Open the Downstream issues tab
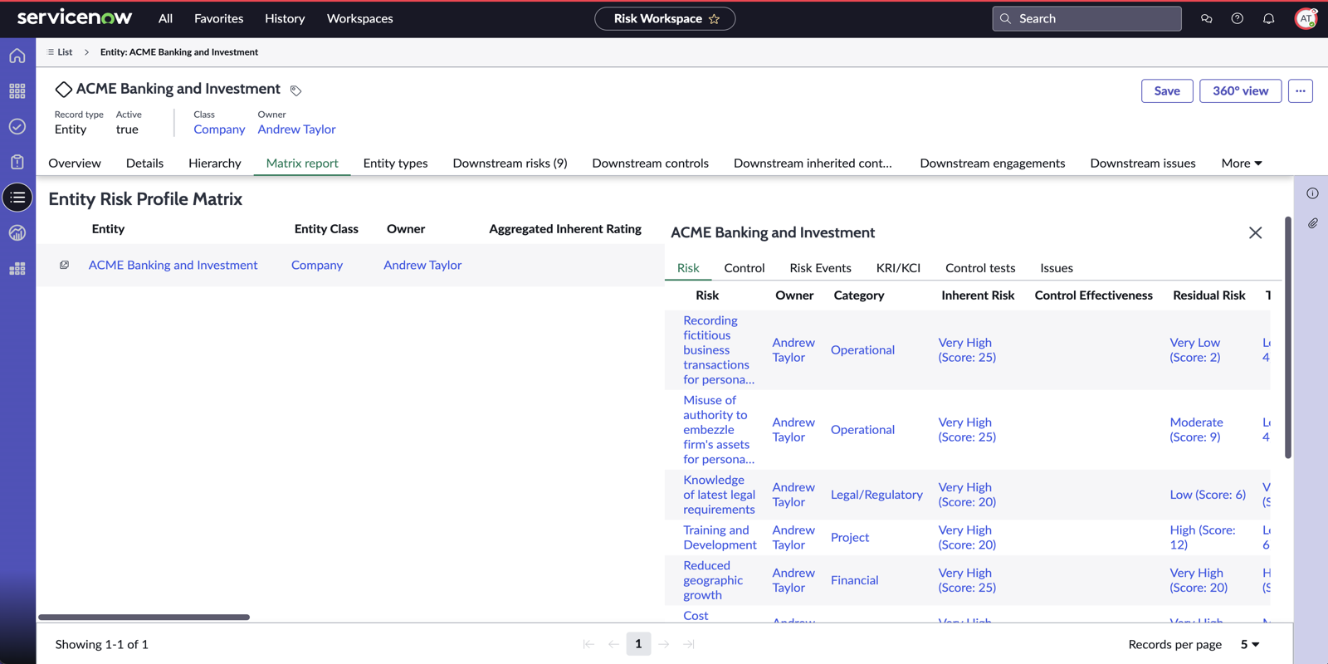Viewport: 1328px width, 664px height. click(x=1143, y=164)
